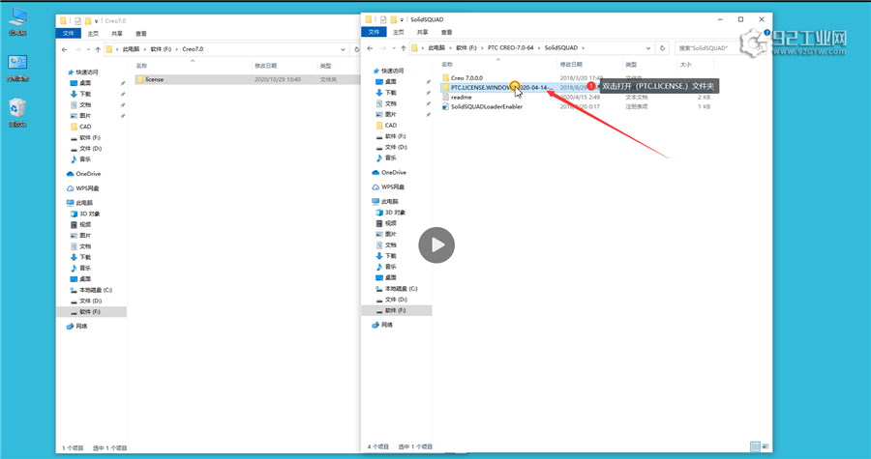Click the properties icon in the Creo7.0 title bar
The image size is (871, 459).
(77, 21)
